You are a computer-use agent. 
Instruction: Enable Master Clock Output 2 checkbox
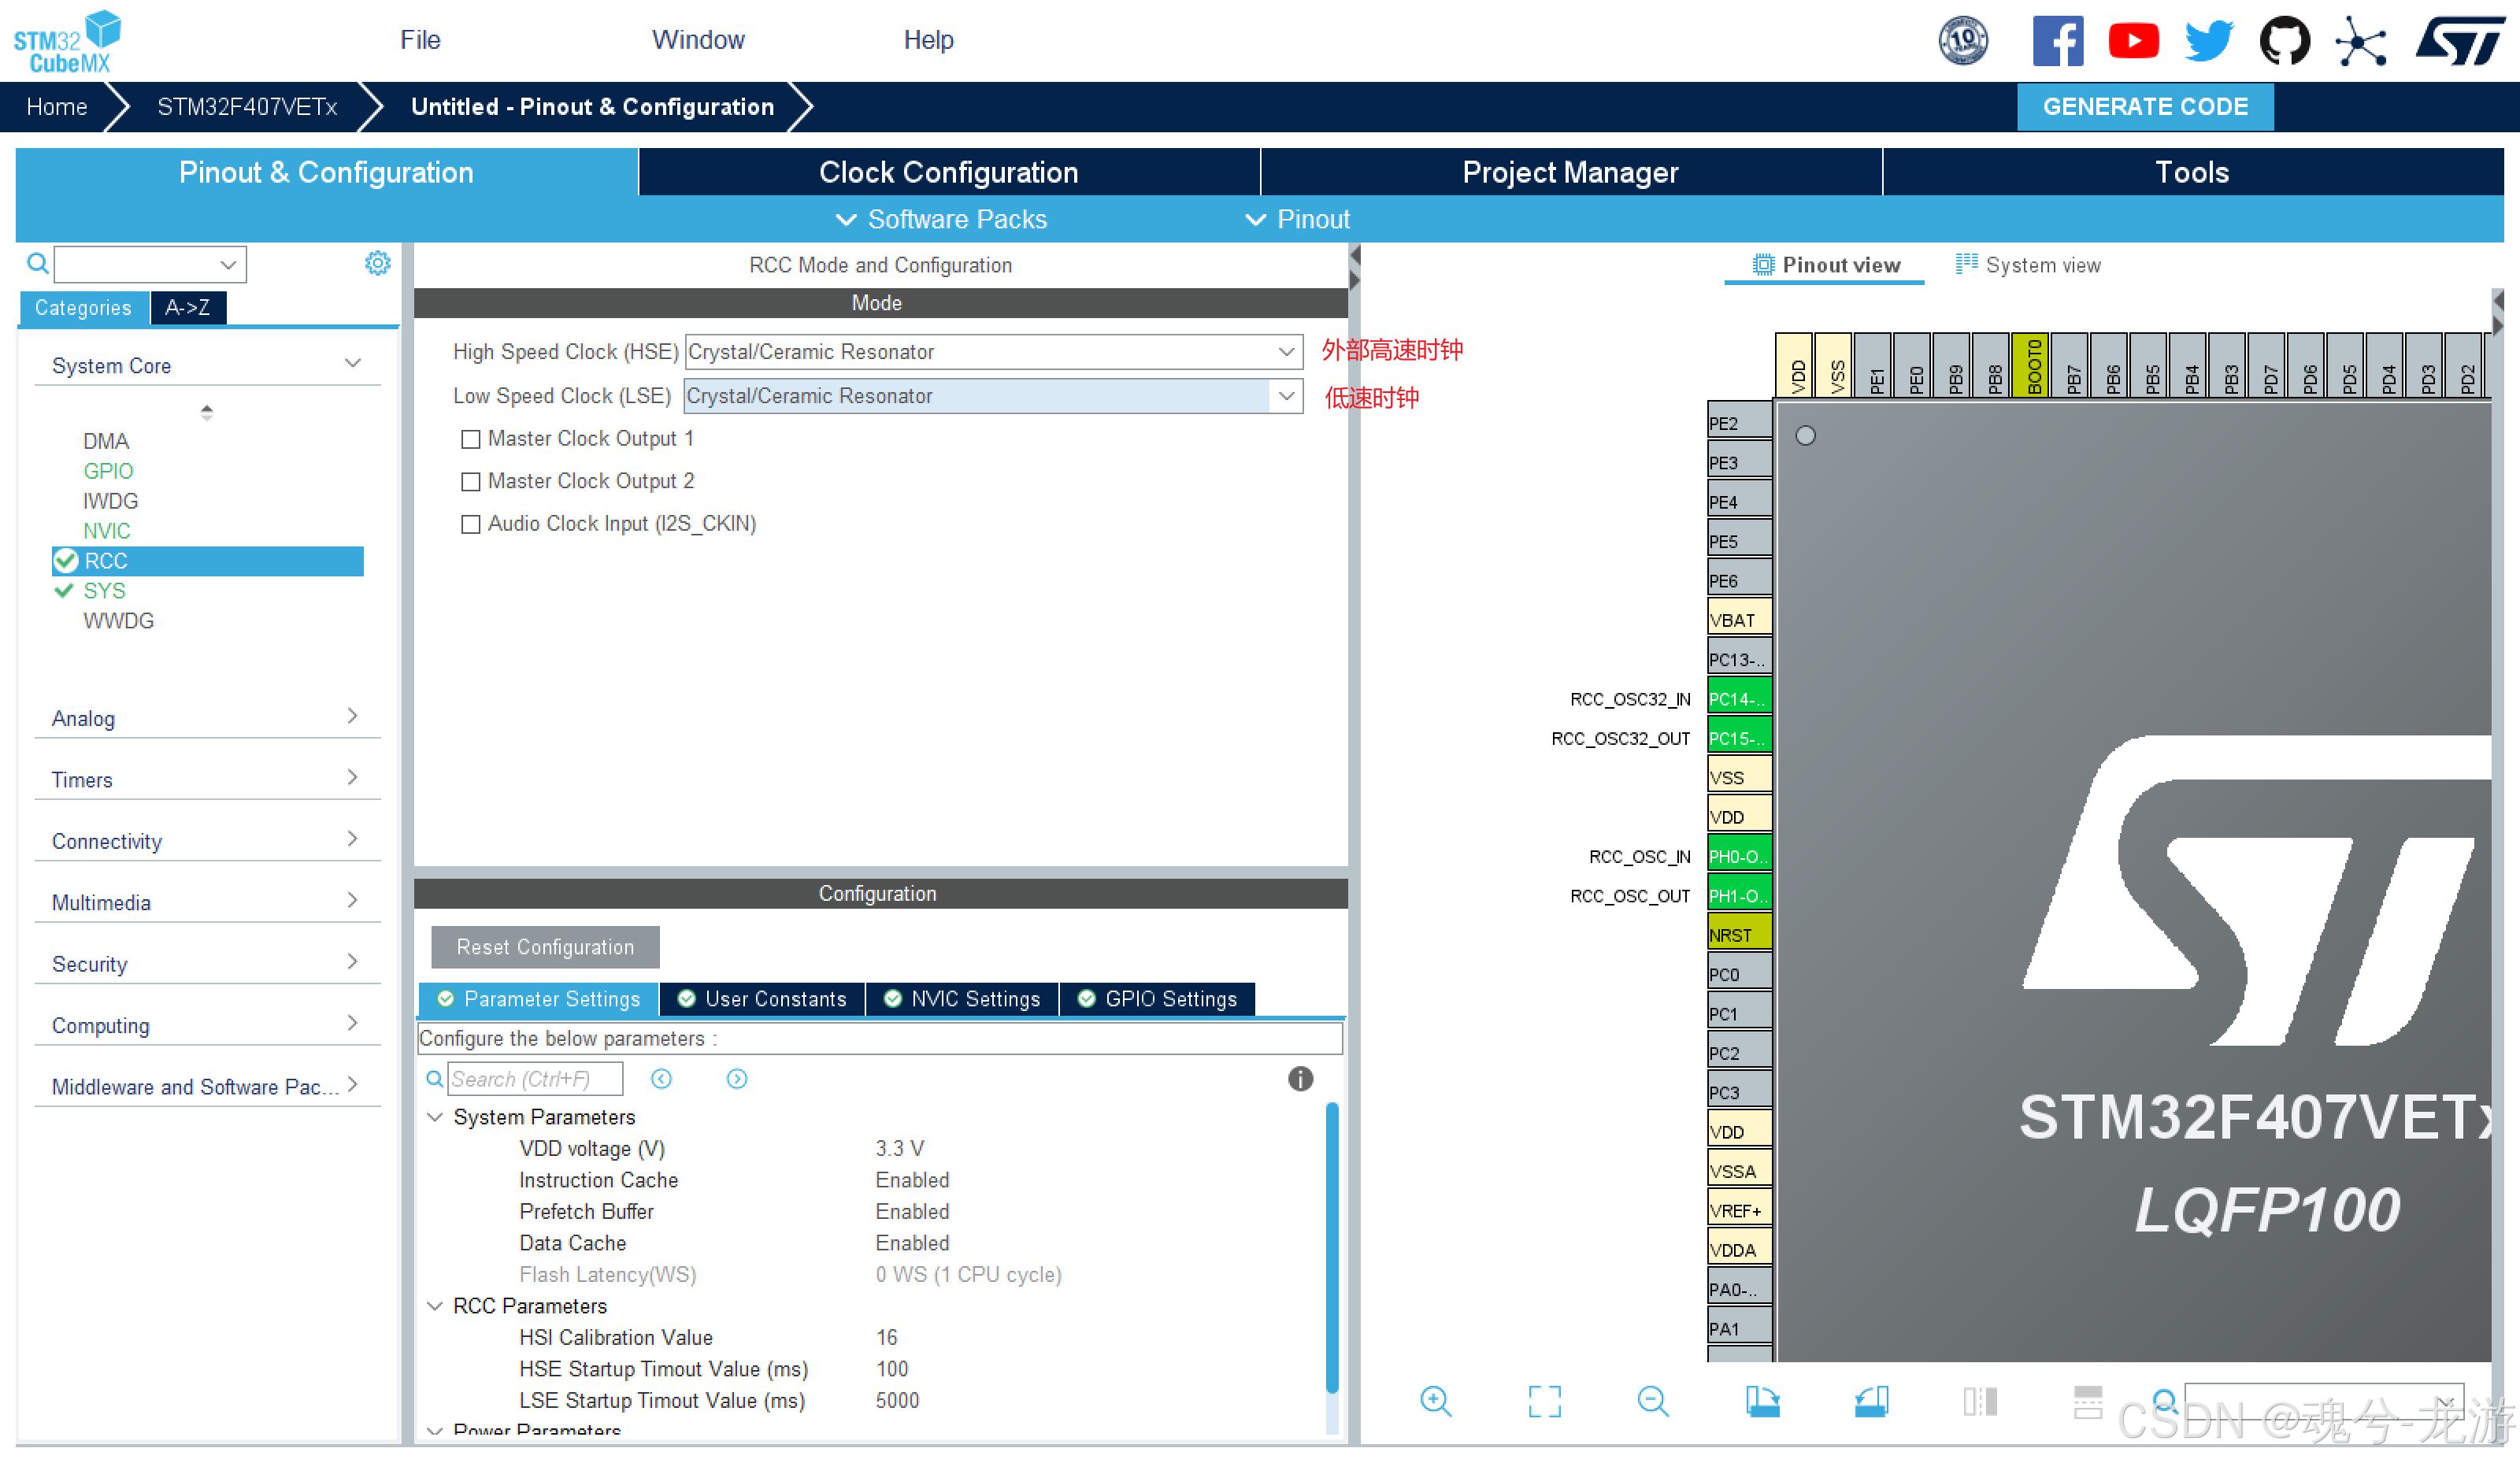[470, 481]
